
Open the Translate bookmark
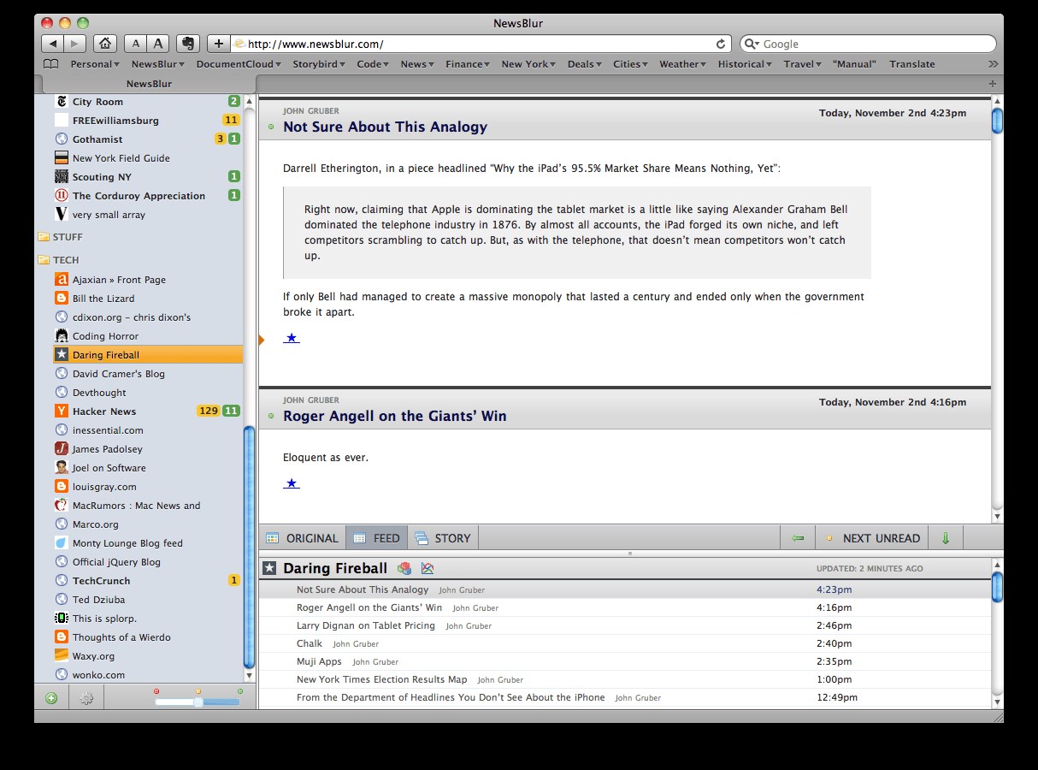[x=912, y=64]
